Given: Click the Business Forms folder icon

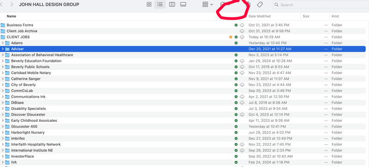Looking at the screenshot, I should 3,25.
